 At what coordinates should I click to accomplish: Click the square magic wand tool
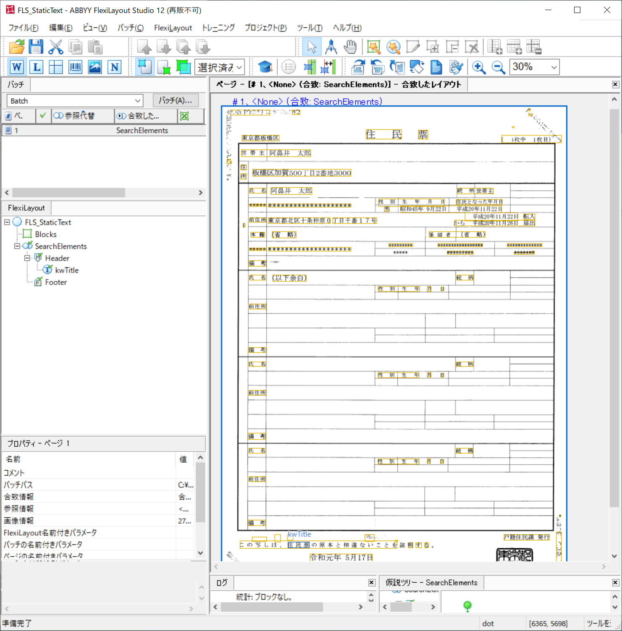tap(373, 47)
